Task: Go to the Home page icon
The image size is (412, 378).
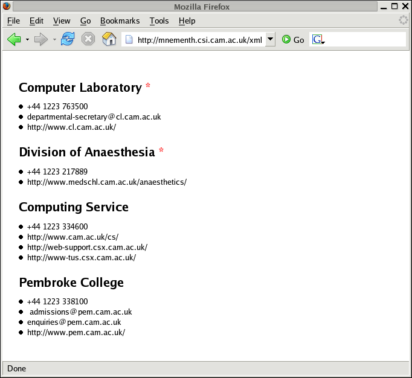Action: [x=109, y=39]
